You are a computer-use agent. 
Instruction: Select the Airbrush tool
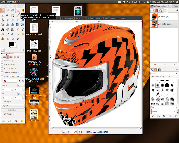click(x=8, y=34)
